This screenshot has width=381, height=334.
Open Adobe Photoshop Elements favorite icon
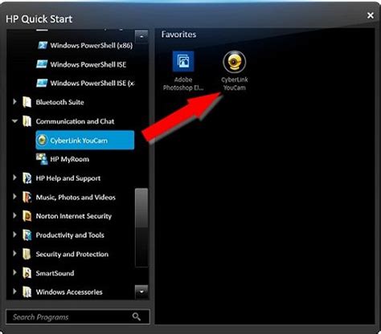click(183, 62)
